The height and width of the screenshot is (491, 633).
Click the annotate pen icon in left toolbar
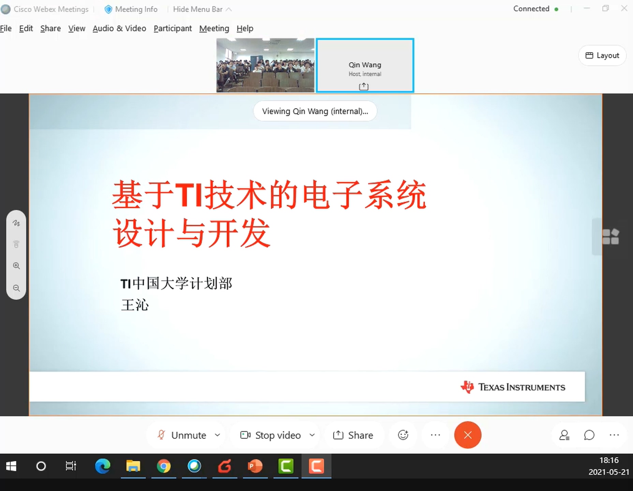[16, 223]
